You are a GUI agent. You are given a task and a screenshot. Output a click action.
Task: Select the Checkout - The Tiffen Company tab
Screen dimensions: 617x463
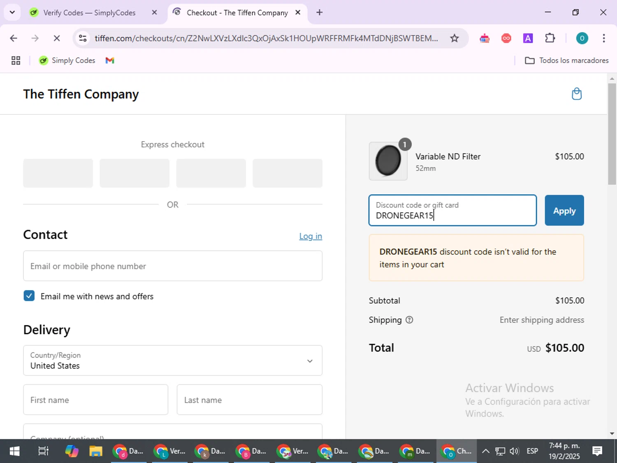point(237,13)
